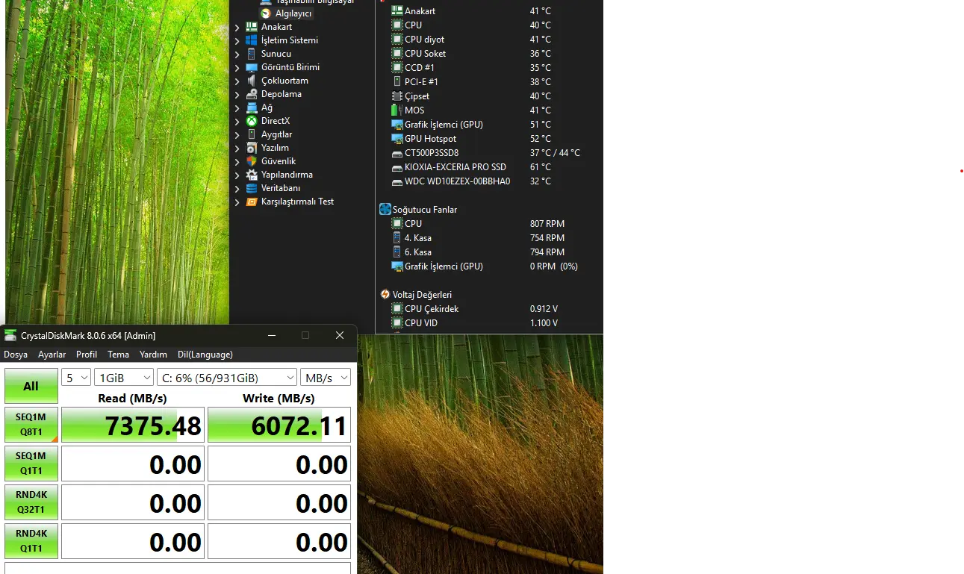The width and height of the screenshot is (964, 574).
Task: Run the RND4K Q1T1 test button
Action: coord(31,541)
